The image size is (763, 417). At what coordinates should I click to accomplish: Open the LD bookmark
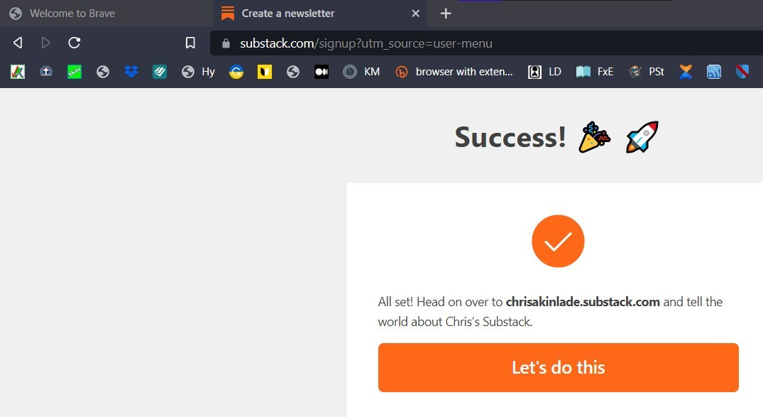coord(544,72)
